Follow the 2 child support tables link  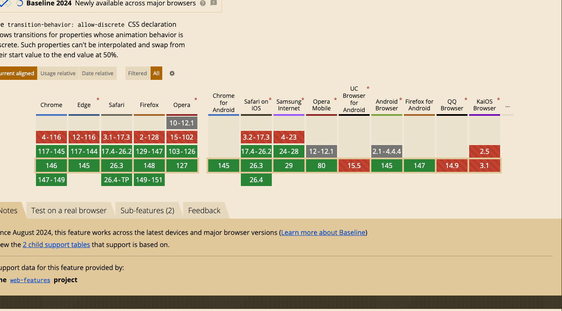tap(56, 245)
